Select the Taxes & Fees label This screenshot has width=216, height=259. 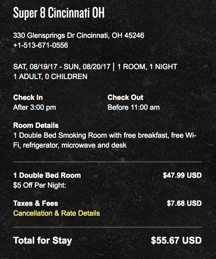point(36,203)
